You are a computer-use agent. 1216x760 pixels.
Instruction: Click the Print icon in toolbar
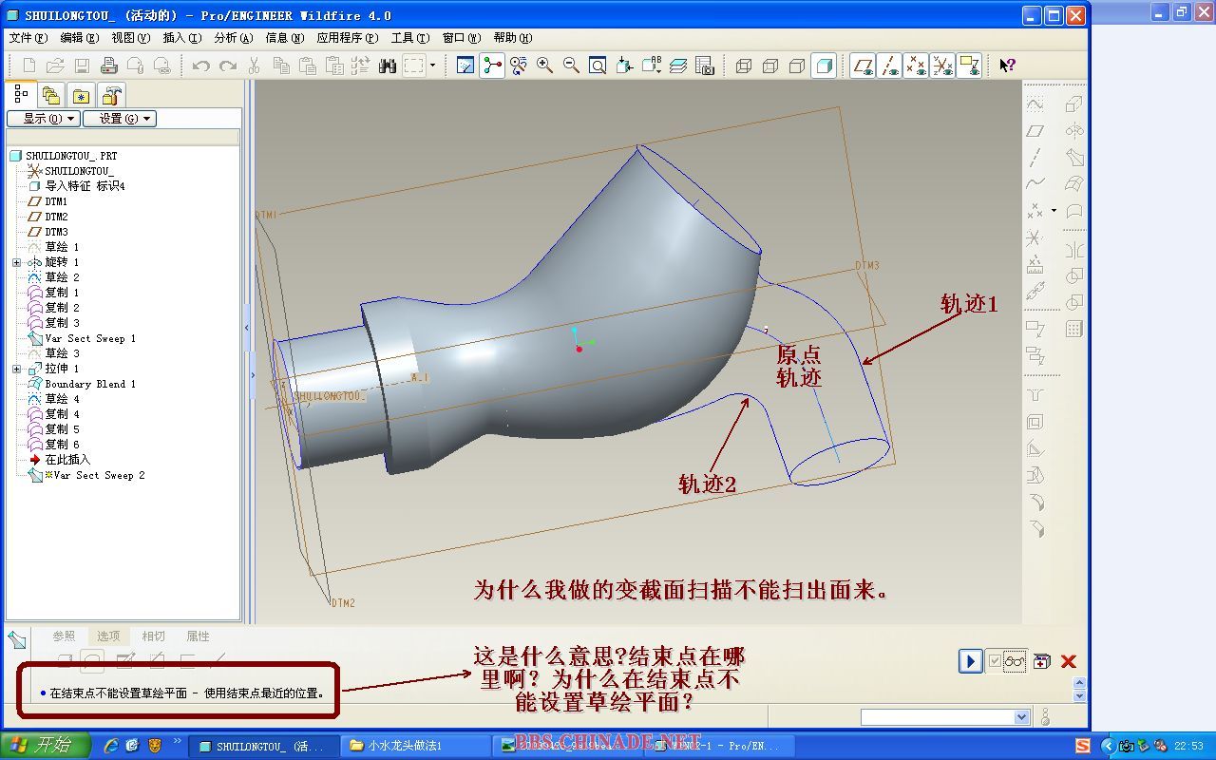click(x=109, y=66)
